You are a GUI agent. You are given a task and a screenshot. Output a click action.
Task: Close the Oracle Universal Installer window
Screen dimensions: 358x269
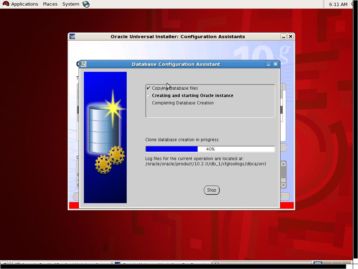coord(290,36)
